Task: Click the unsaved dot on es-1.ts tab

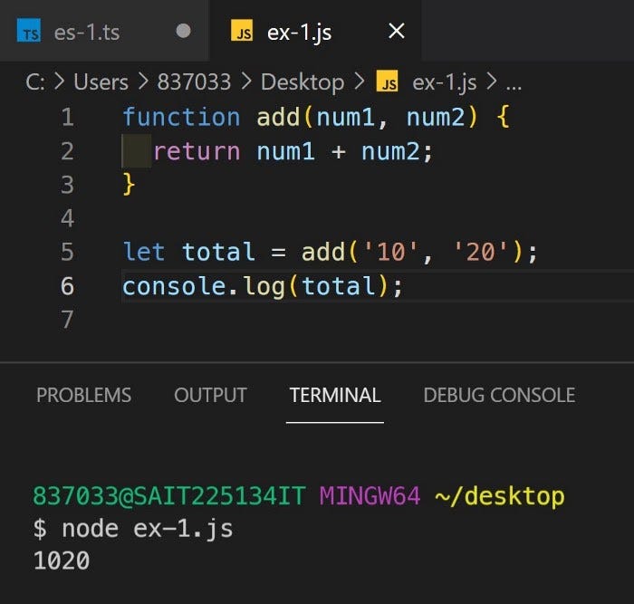Action: tap(183, 31)
